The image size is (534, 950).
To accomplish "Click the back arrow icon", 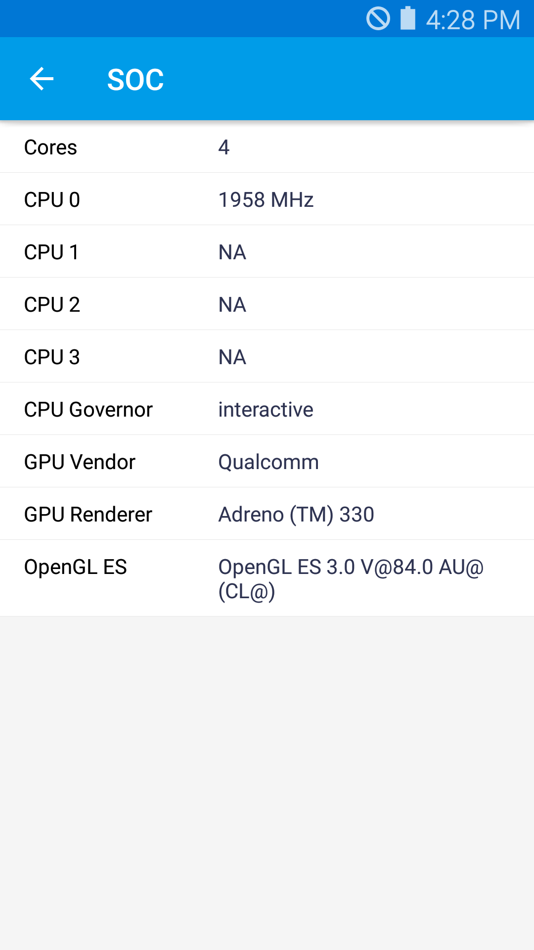I will coord(42,79).
